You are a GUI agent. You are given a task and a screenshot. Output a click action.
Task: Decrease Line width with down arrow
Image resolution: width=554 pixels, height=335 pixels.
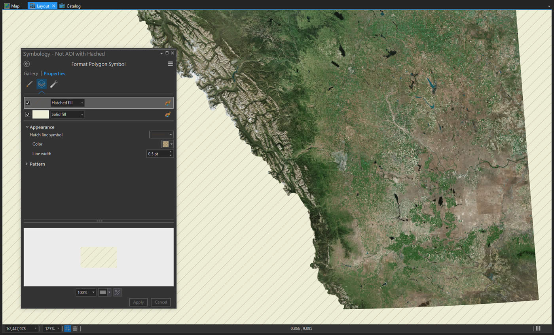[x=171, y=155]
